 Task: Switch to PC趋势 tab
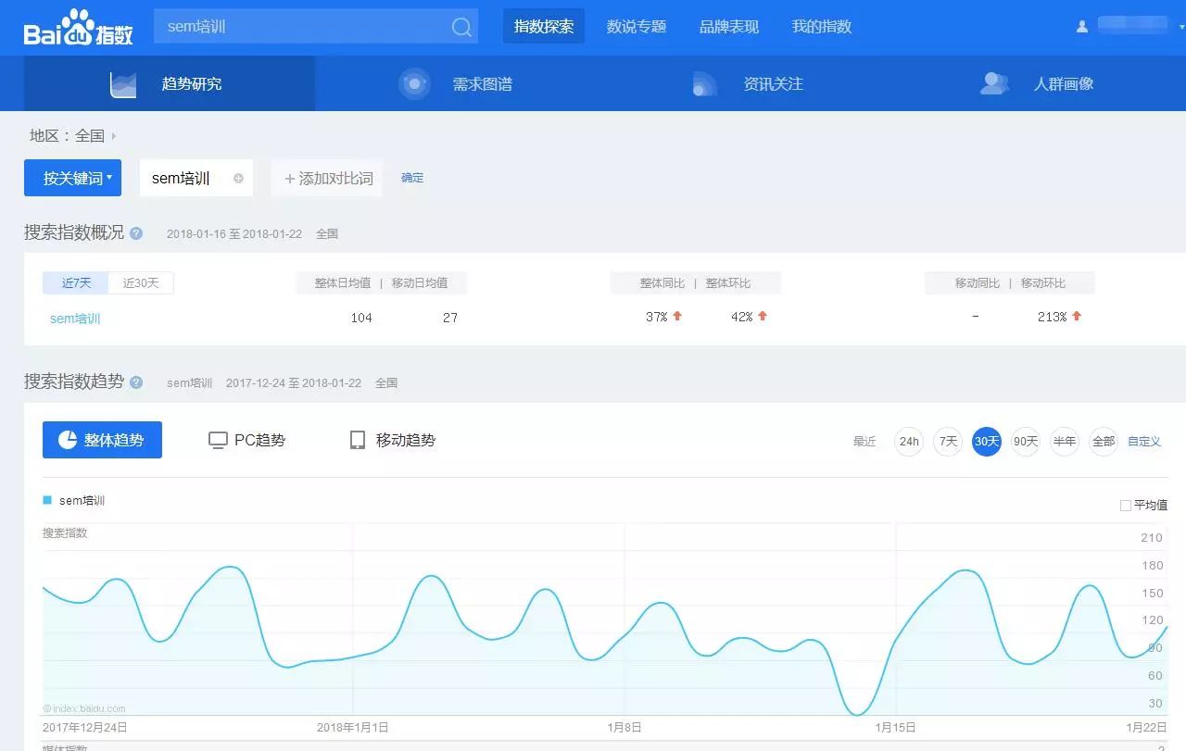pyautogui.click(x=246, y=440)
